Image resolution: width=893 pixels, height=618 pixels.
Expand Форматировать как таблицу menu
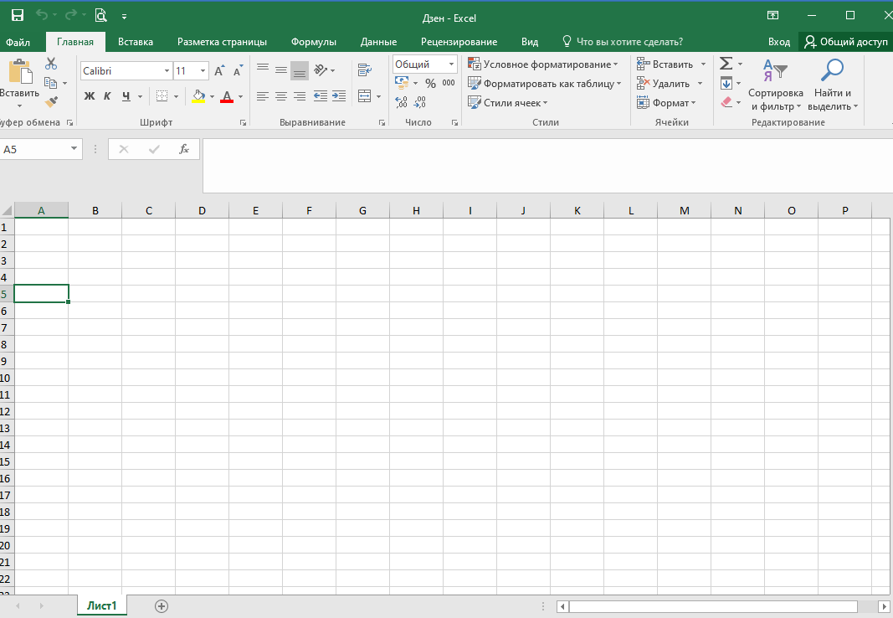[x=545, y=84]
